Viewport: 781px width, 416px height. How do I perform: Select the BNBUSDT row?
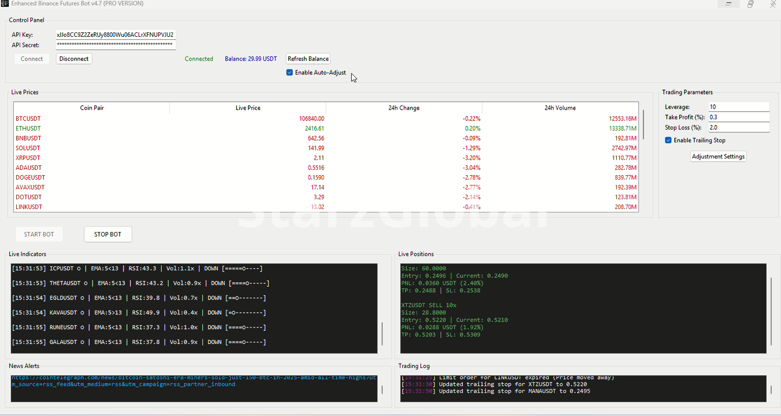click(x=326, y=138)
